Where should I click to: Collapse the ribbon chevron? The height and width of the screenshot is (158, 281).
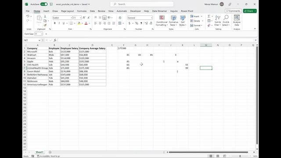point(255,29)
